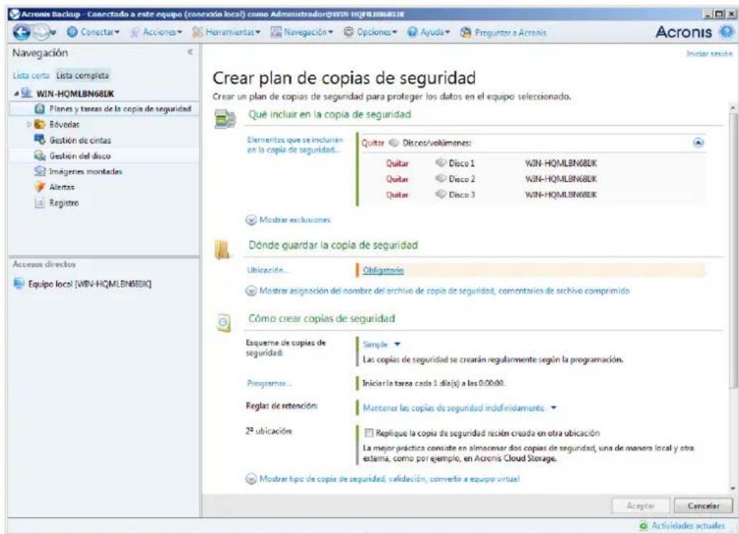Click the Disco 1 disk icon
The image size is (739, 534).
click(440, 163)
